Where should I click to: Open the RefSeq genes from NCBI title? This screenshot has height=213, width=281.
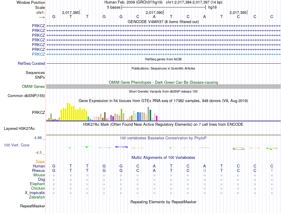point(164,59)
